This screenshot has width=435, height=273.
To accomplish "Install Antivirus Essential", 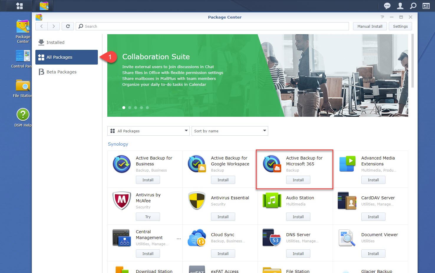I will click(x=223, y=217).
